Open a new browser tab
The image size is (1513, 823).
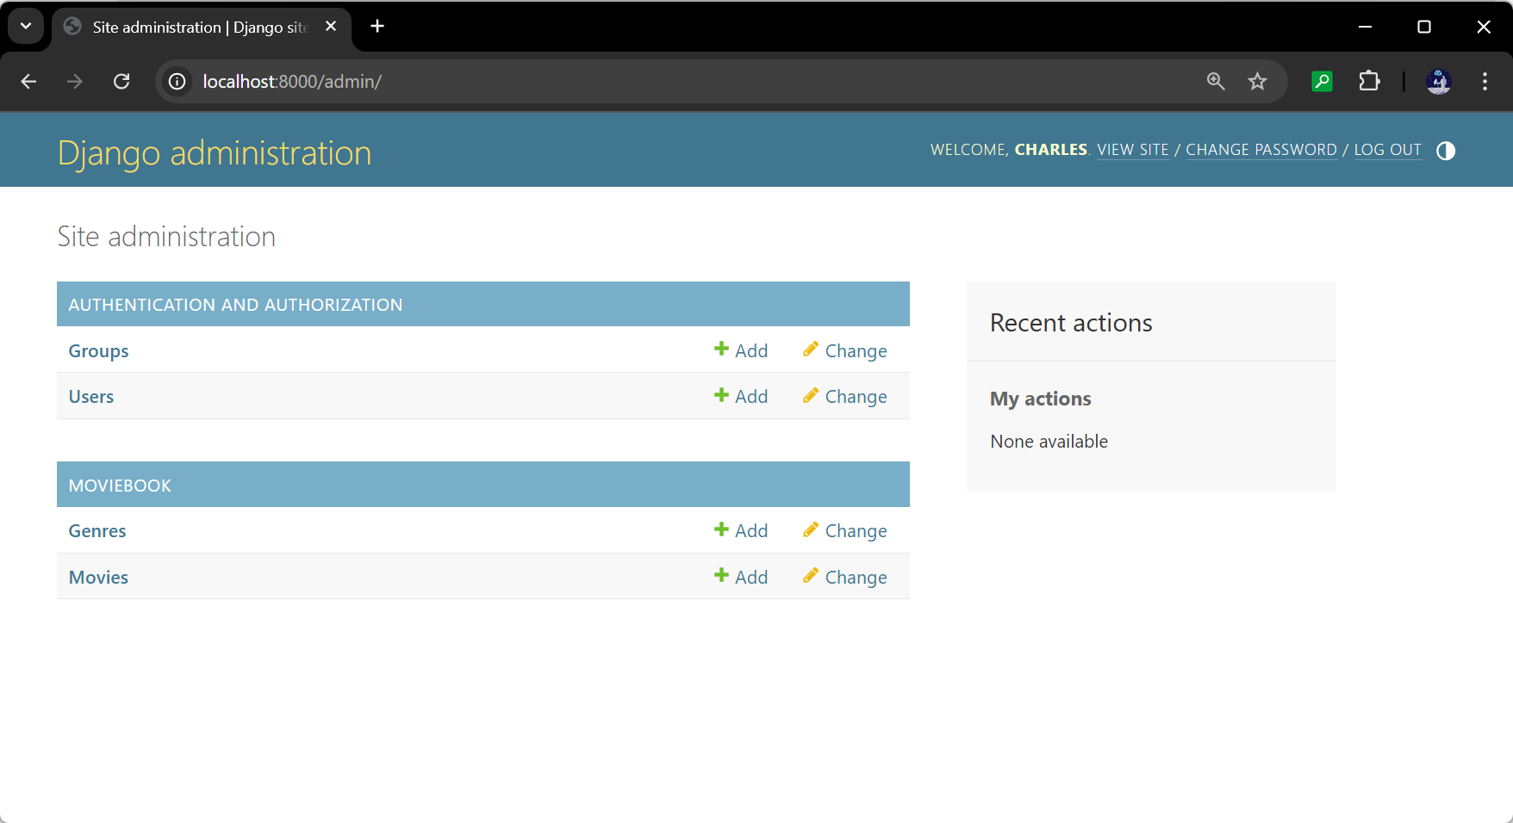(x=377, y=26)
